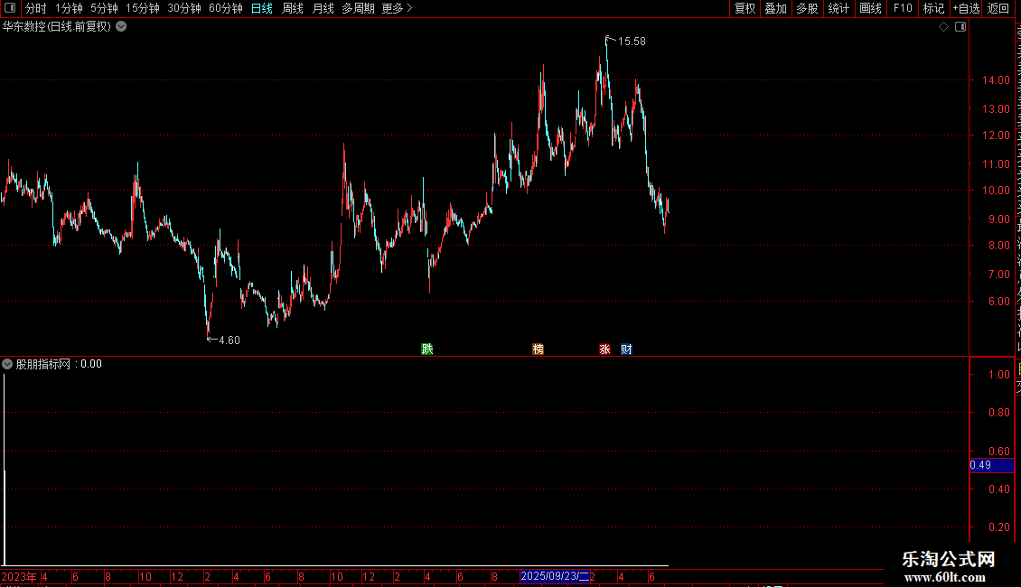Activate the 画线 drawing tool

(x=871, y=8)
